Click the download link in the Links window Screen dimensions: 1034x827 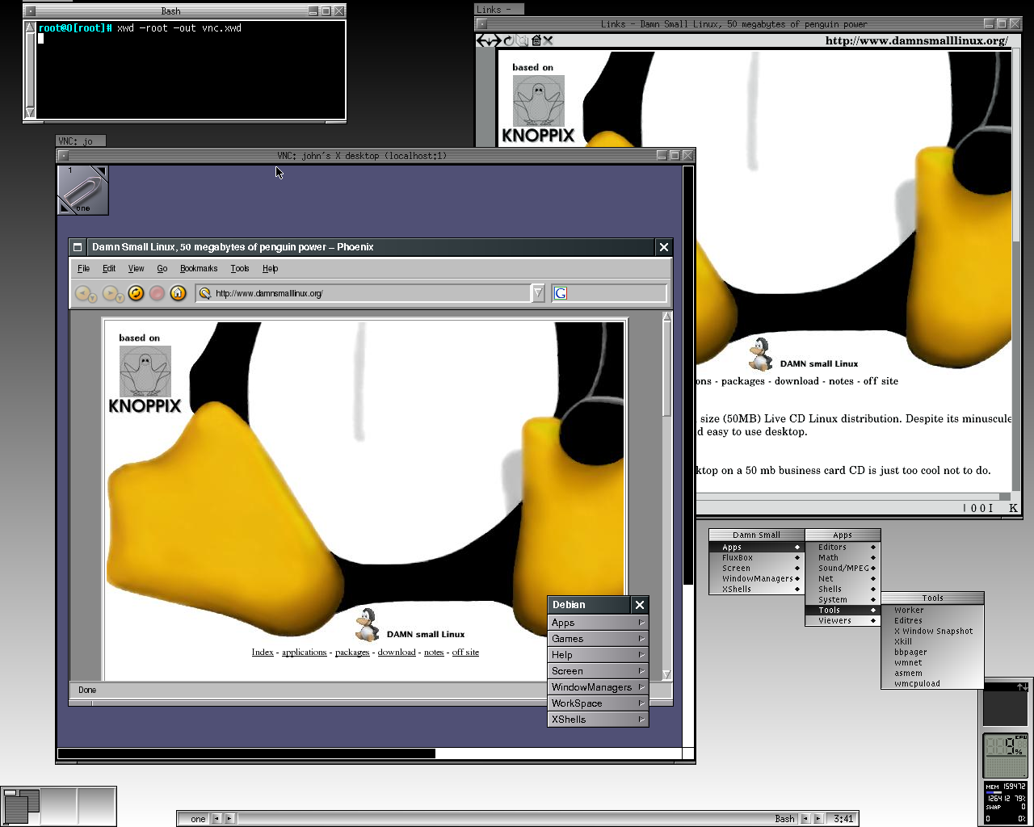pyautogui.click(x=797, y=381)
